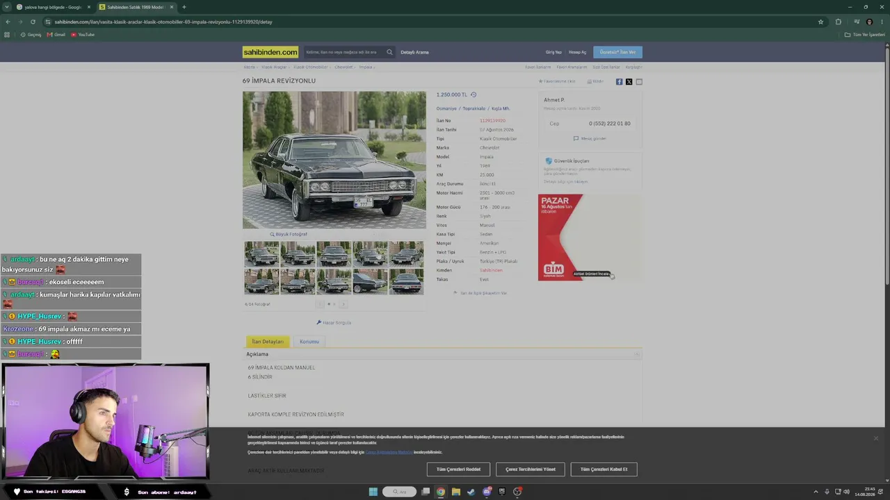Open the YouTube bookmark
This screenshot has height=500, width=890.
(83, 35)
